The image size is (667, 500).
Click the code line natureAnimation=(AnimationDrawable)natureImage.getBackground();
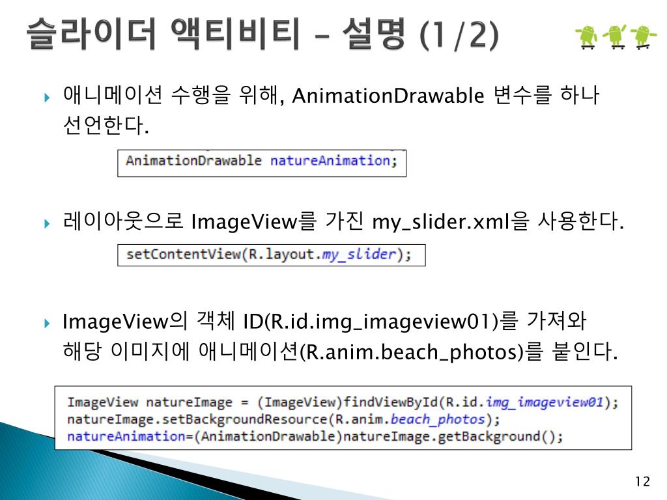315,437
